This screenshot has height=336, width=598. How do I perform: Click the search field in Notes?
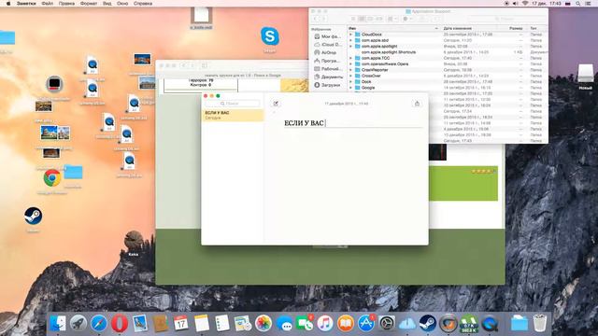click(233, 104)
